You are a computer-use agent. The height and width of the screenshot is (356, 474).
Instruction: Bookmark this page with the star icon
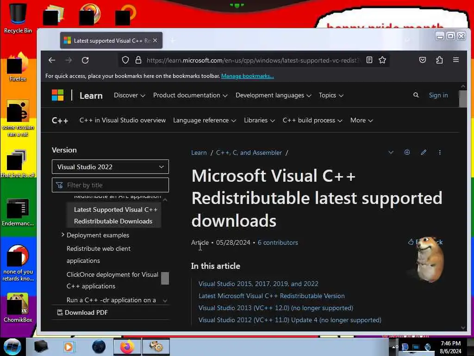[382, 60]
